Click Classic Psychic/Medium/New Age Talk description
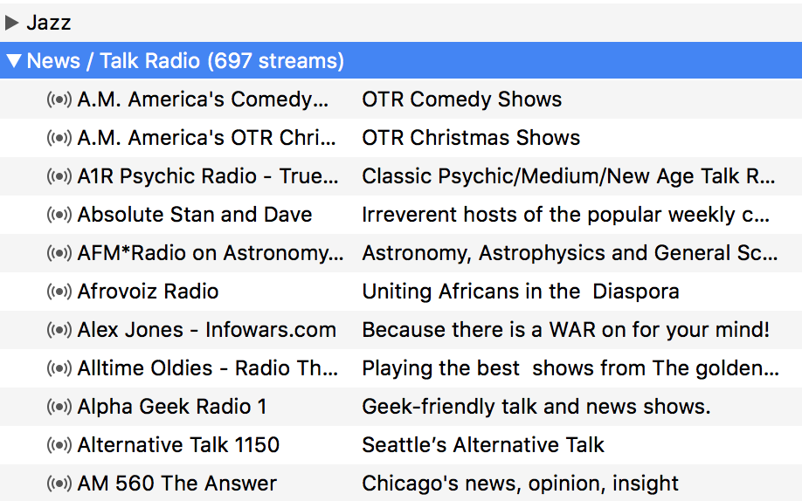802x501 pixels. point(569,176)
